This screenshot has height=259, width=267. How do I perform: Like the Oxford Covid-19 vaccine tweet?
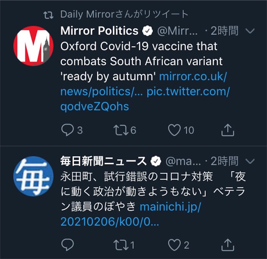click(x=174, y=130)
